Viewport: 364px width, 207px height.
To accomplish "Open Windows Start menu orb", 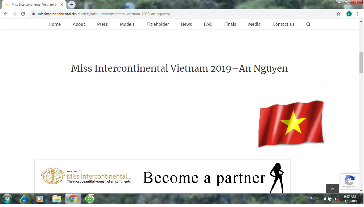I will (x=7, y=199).
